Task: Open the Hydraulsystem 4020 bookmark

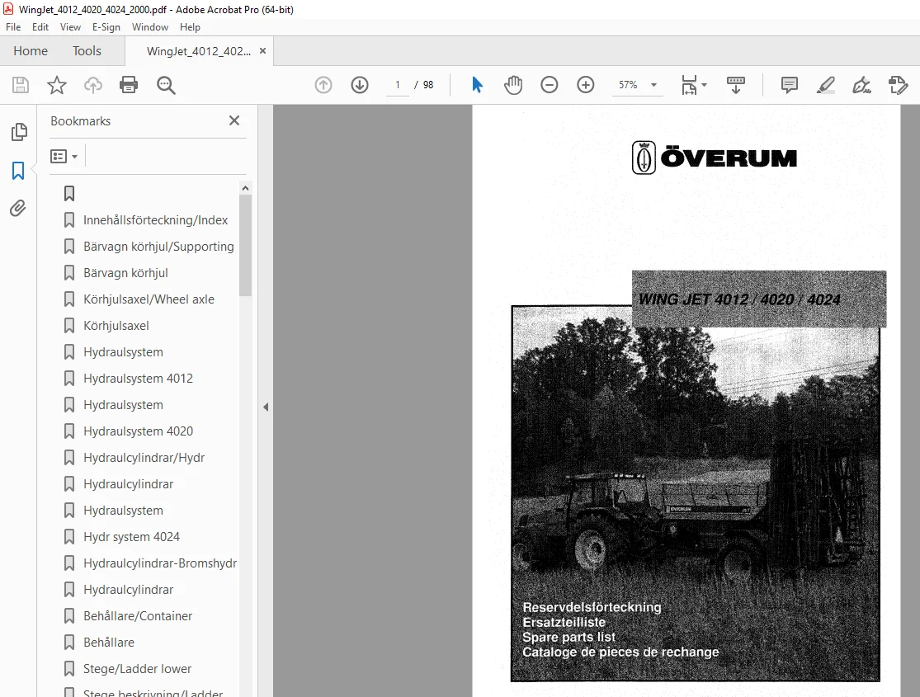Action: 138,431
